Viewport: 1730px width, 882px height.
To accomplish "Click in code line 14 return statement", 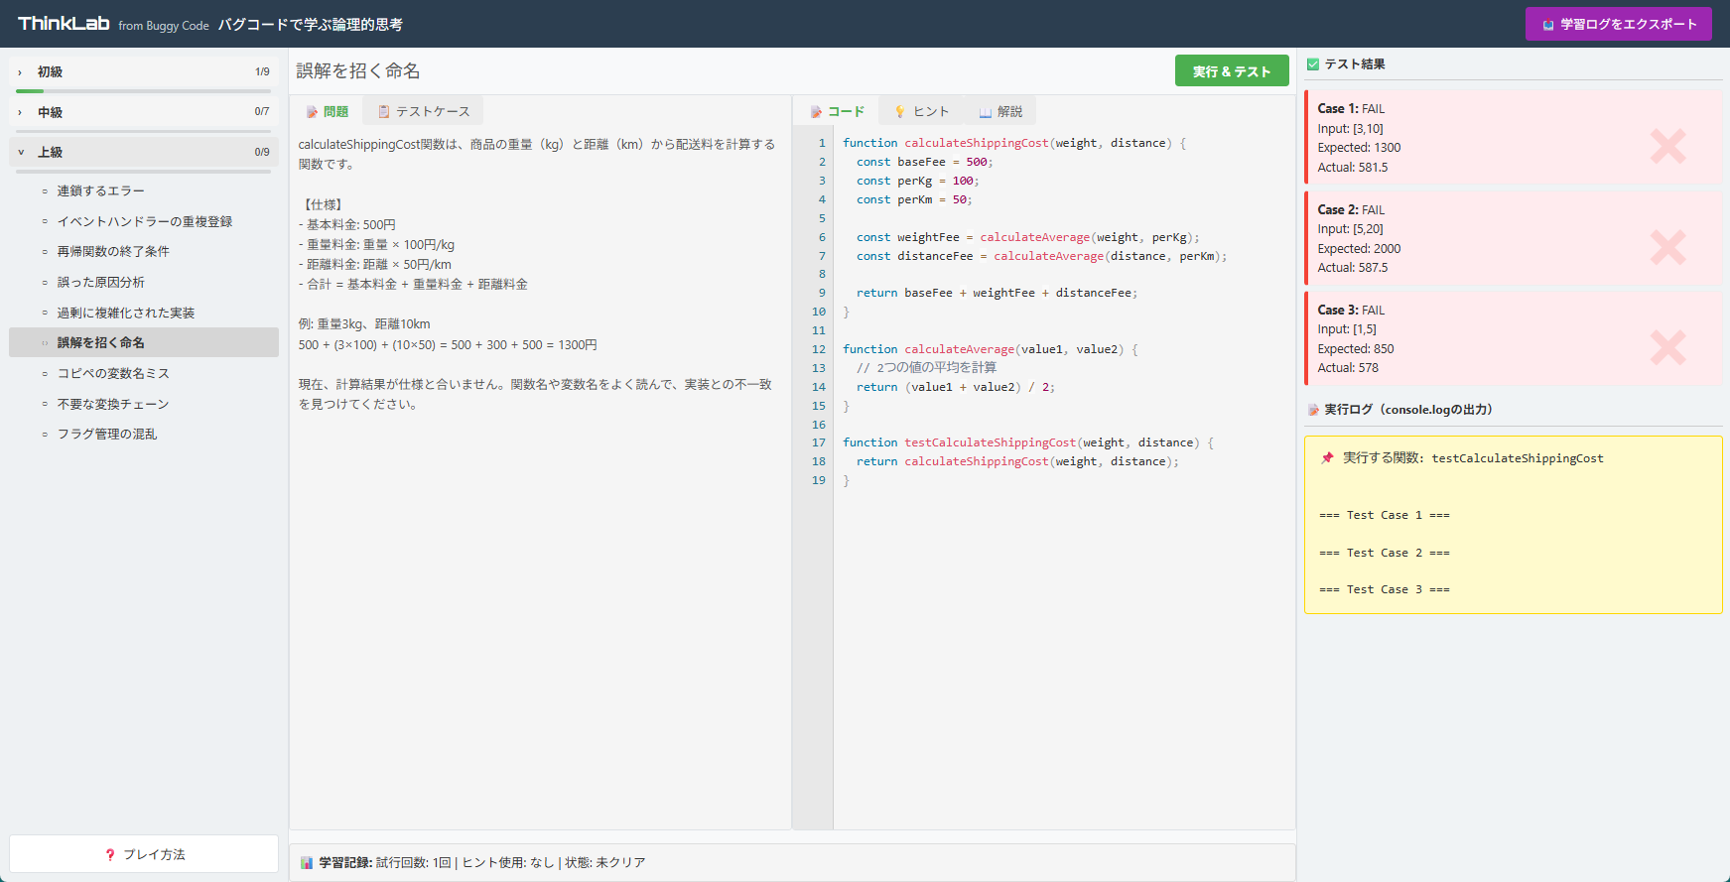I will tap(956, 387).
